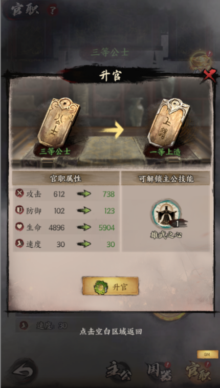
Task: Click the back arrow icon at bottom left
Action: click(x=23, y=372)
